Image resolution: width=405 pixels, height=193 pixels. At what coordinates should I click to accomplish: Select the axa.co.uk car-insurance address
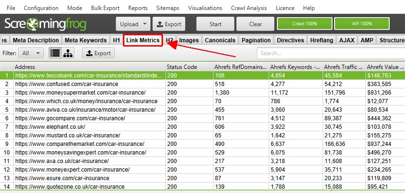(x=62, y=161)
